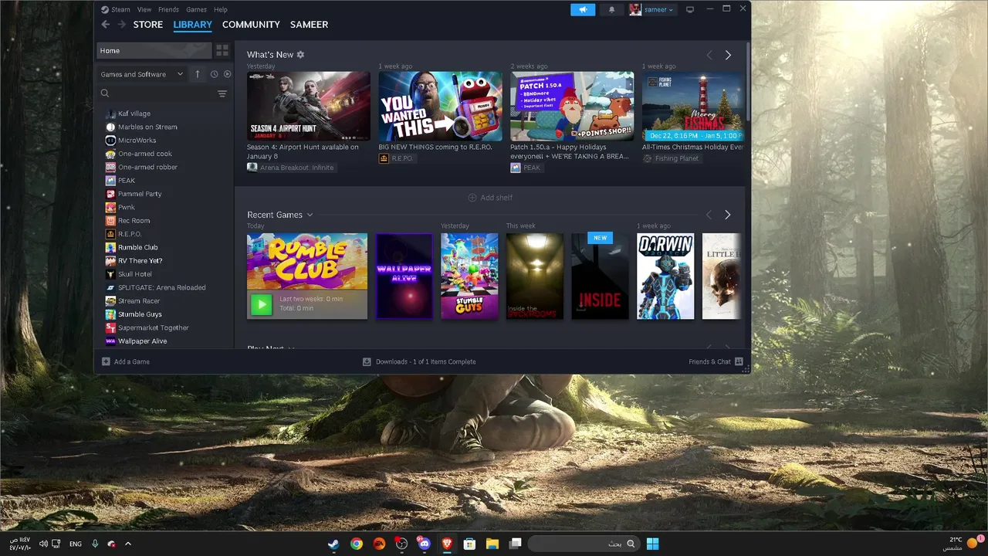Viewport: 988px width, 556px height.
Task: Open the INSIDE game cover marked NEW
Action: pos(601,276)
